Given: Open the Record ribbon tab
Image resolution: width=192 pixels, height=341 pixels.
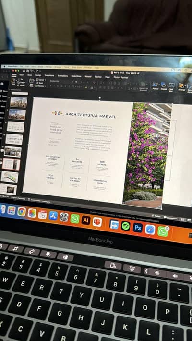Looking at the screenshot, I should (88, 76).
